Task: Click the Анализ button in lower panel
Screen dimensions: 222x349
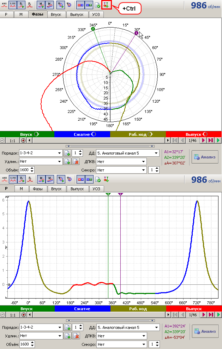Action: 205,331
